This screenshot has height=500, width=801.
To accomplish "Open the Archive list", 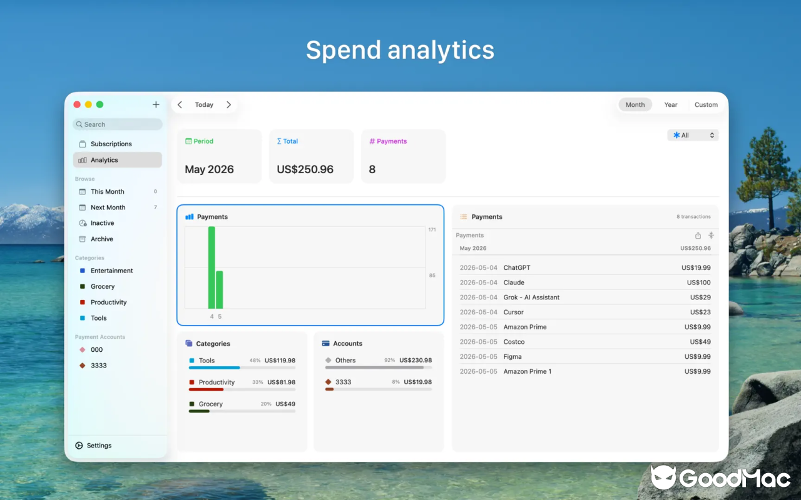I will (118, 239).
